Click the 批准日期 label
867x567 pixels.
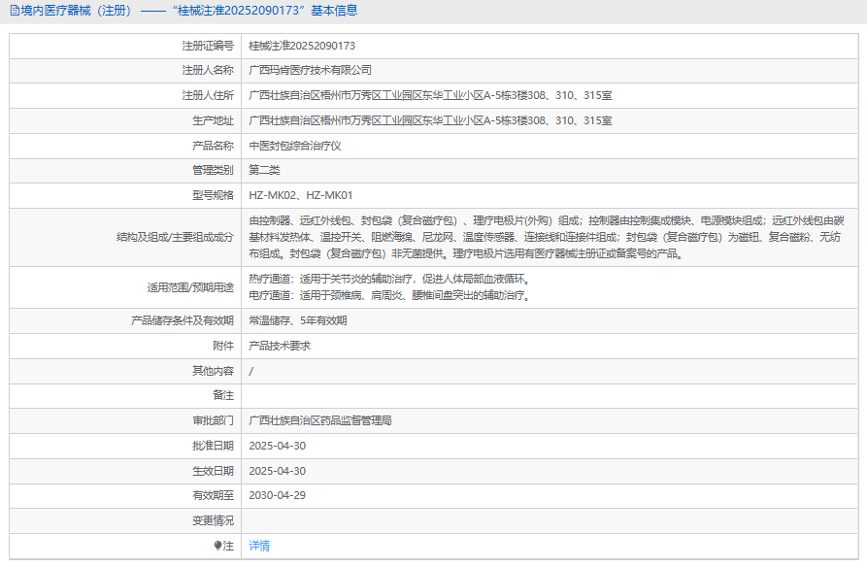[213, 446]
